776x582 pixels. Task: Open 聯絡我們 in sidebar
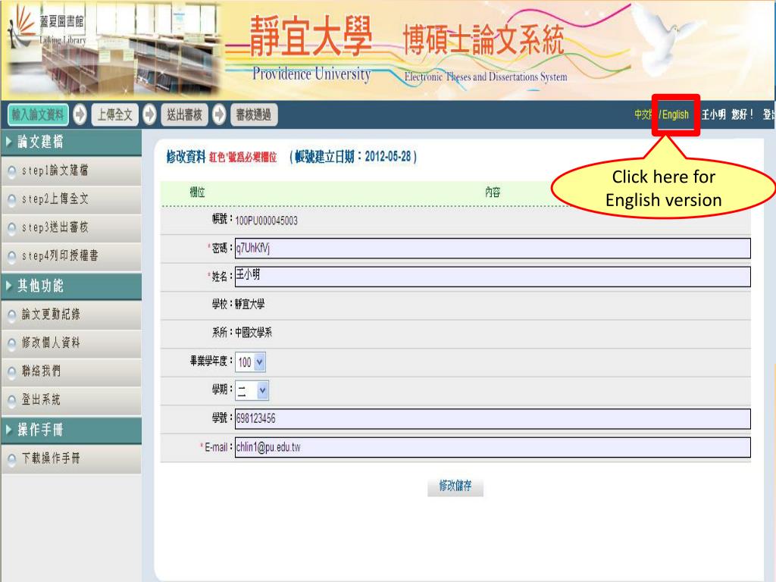[x=71, y=371]
